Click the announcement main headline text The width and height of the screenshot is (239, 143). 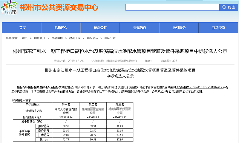pos(120,51)
